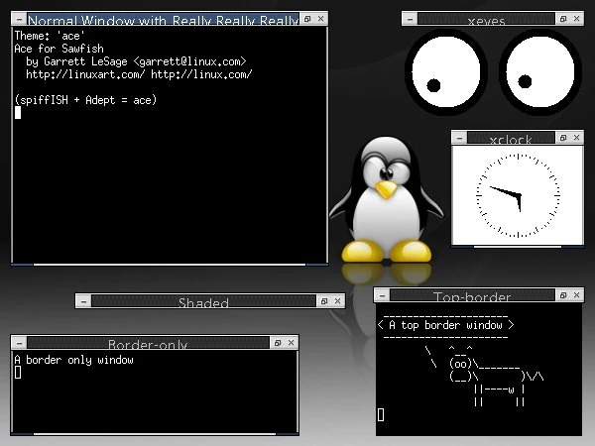Click the xclock analog clock face
The width and height of the screenshot is (595, 446).
[x=518, y=195]
